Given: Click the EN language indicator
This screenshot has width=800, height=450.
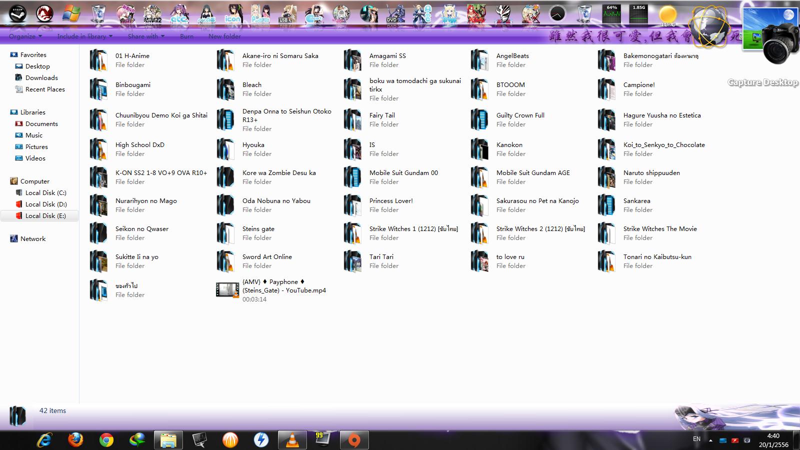Looking at the screenshot, I should pyautogui.click(x=696, y=439).
